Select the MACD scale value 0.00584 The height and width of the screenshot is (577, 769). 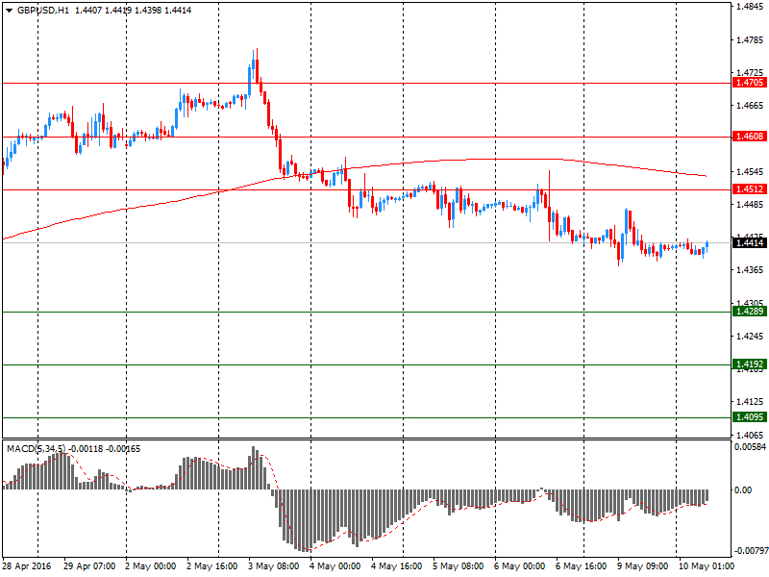751,447
